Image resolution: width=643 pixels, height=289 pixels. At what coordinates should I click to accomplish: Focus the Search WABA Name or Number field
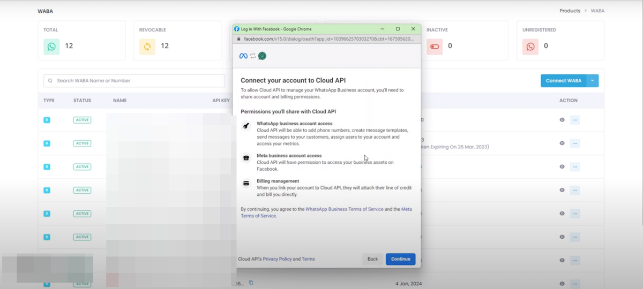[134, 81]
